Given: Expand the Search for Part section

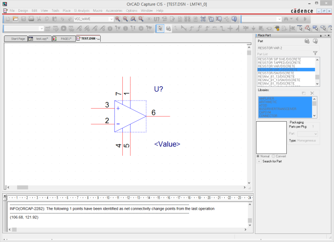Looking at the screenshot, I should 259,161.
